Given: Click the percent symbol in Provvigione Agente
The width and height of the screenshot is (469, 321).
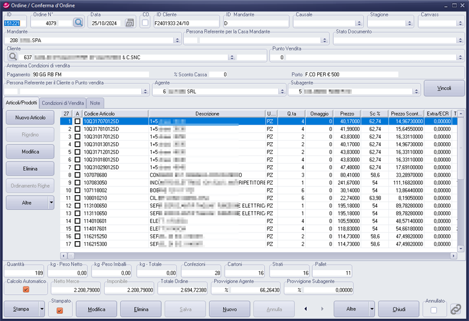Looking at the screenshot, I should point(226,290).
